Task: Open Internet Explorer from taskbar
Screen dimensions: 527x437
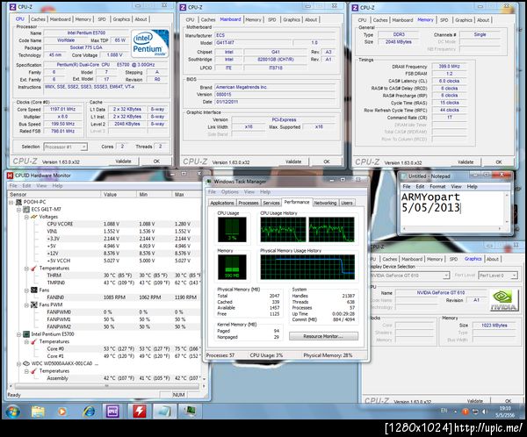Action: (89, 412)
